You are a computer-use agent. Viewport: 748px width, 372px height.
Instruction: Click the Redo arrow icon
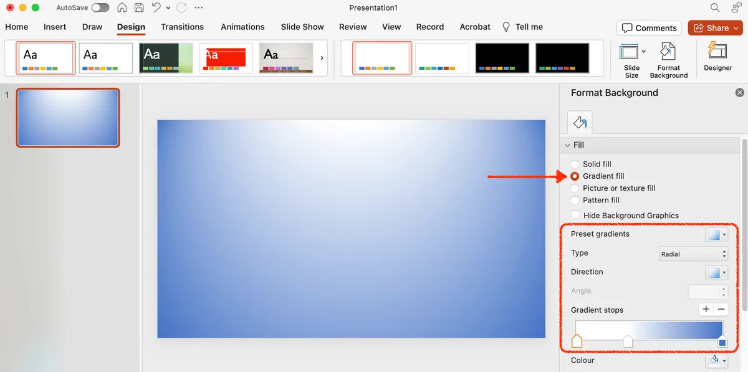tap(181, 8)
